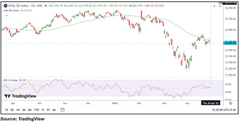Click the SMA 50 close indicator label
This screenshot has height=122, width=239.
pos(11,10)
